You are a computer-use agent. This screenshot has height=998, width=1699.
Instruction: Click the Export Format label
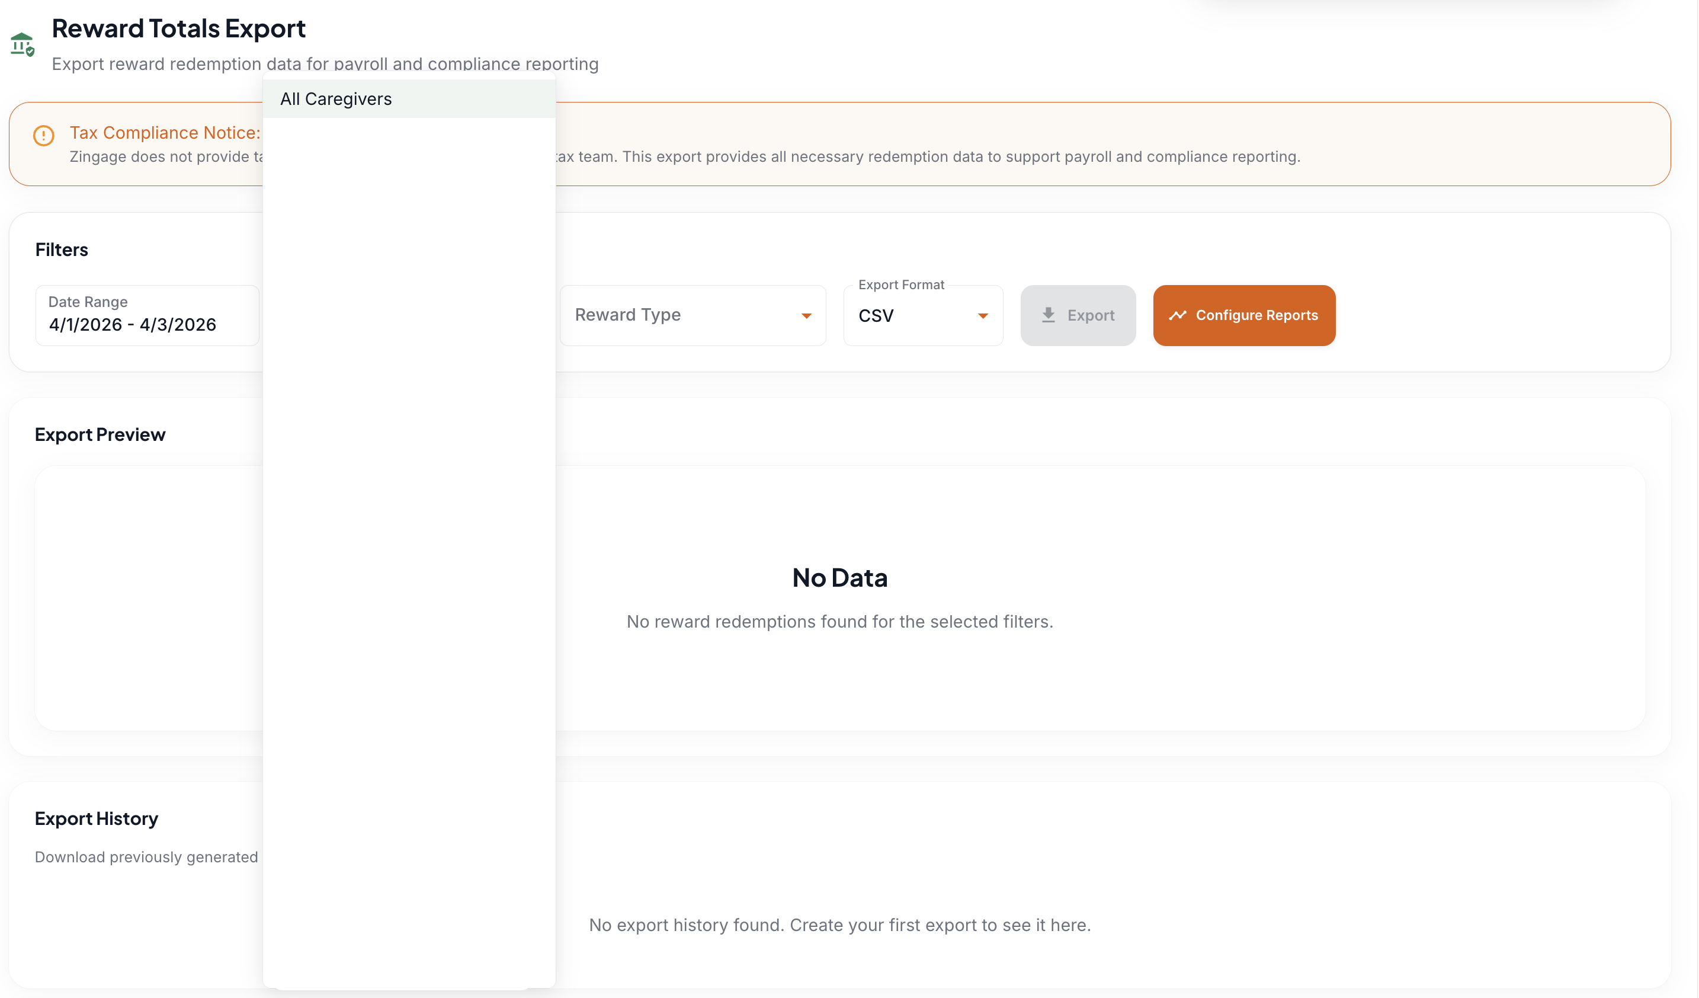(x=900, y=284)
